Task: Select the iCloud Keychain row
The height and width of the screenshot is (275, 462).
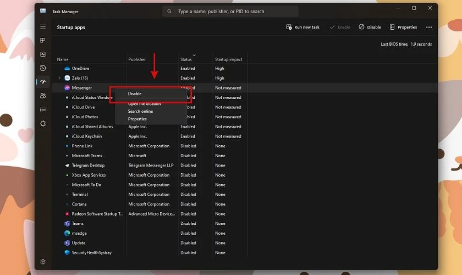Action: [x=245, y=136]
